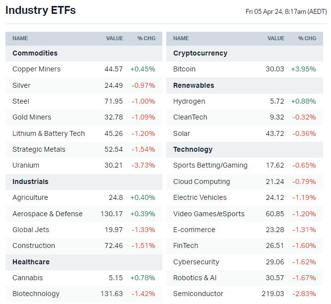
Task: Open the Cloud Computing ETF
Action: (201, 182)
